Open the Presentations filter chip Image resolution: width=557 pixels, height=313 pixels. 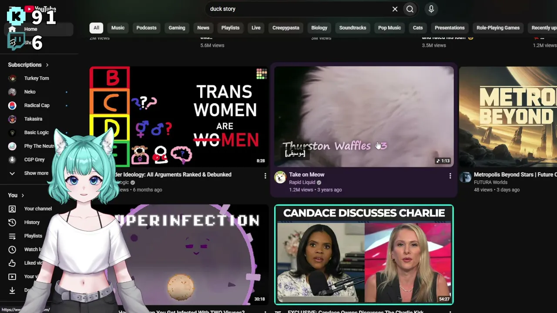point(450,28)
